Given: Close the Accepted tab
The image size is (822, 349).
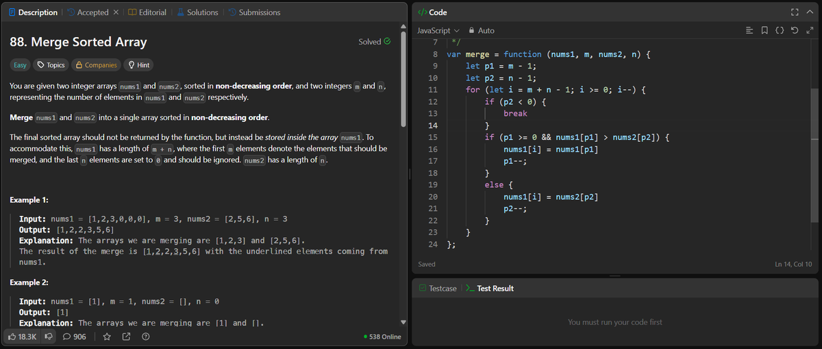Looking at the screenshot, I should 116,12.
